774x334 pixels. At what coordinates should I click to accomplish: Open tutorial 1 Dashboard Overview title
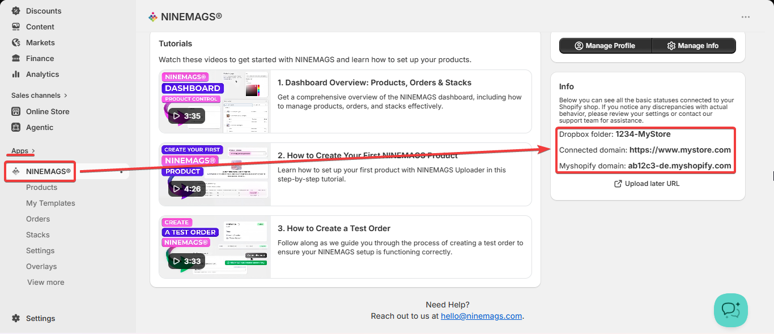375,83
